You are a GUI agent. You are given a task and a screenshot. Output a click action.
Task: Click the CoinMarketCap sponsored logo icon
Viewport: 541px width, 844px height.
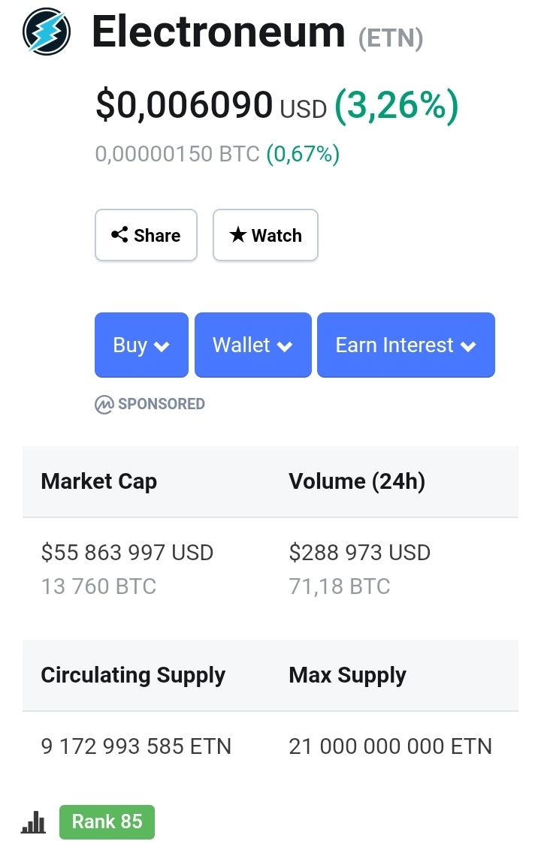coord(104,404)
